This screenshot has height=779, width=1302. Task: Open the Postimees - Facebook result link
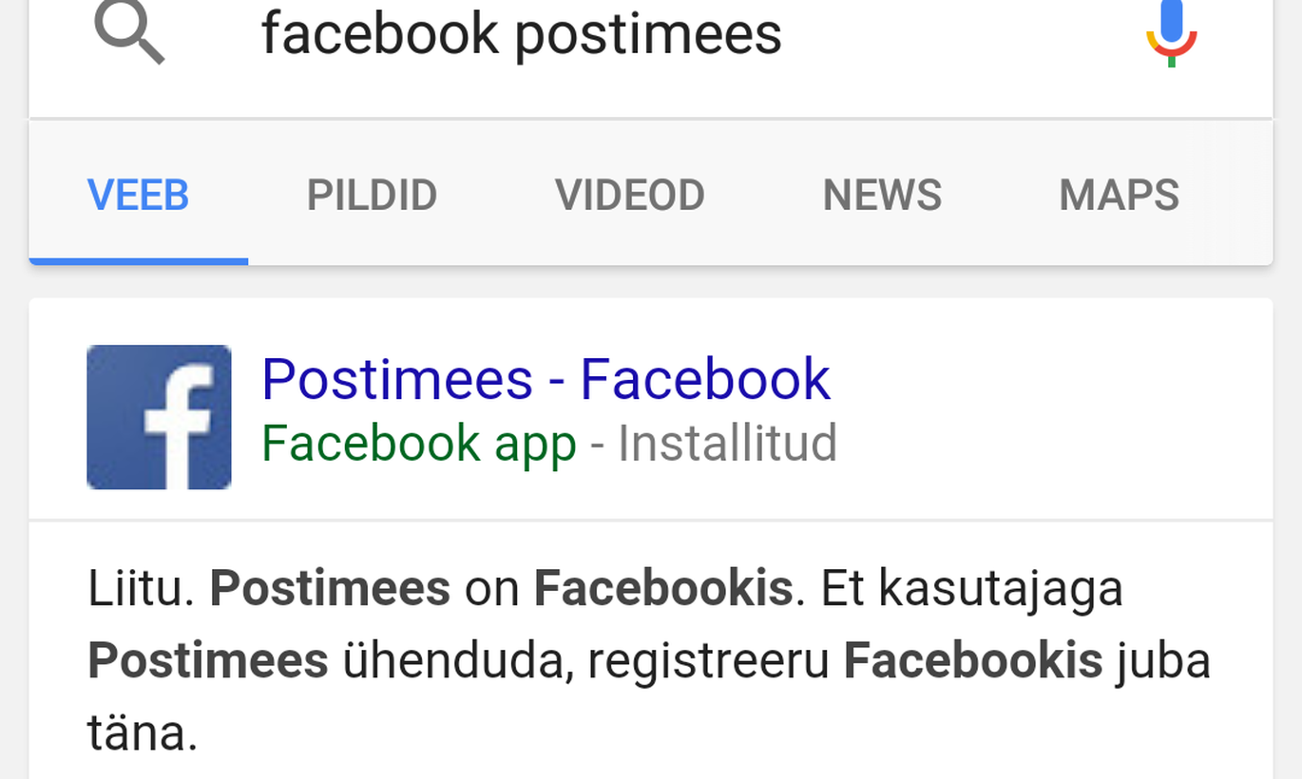click(x=546, y=379)
